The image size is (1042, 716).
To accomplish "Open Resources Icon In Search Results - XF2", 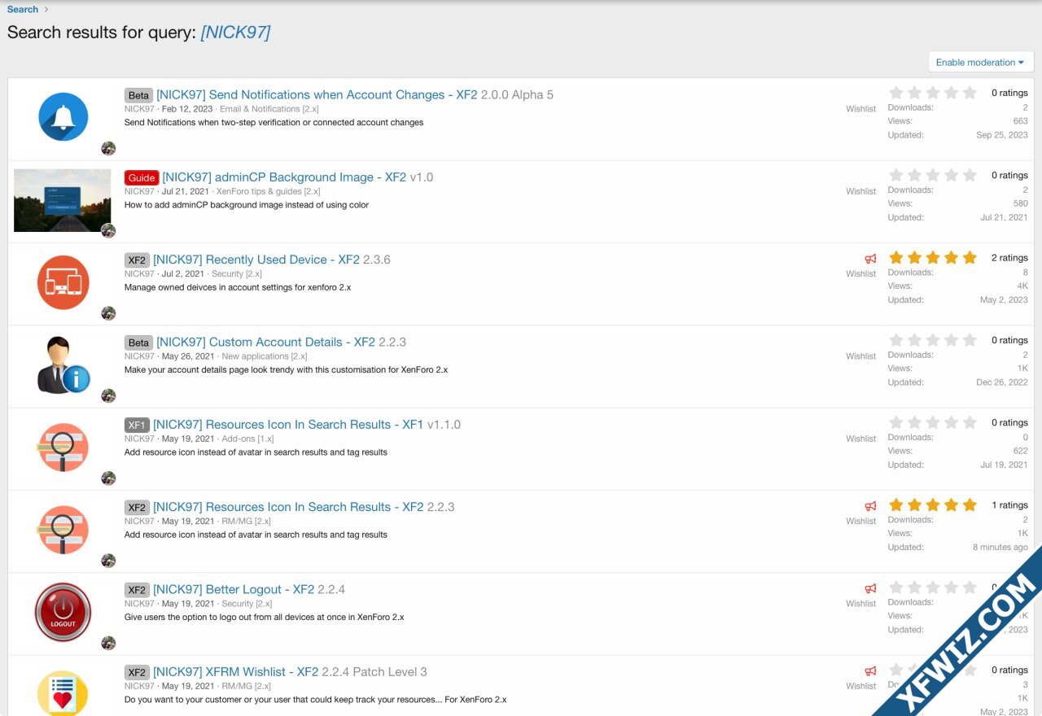I will (x=288, y=507).
